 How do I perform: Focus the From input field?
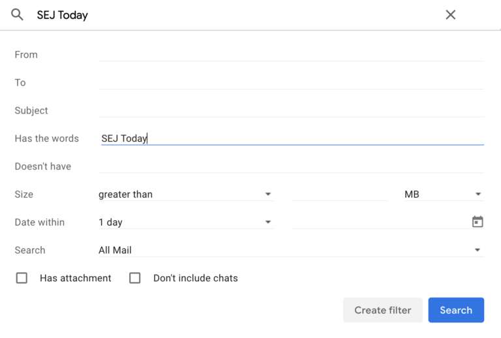291,54
